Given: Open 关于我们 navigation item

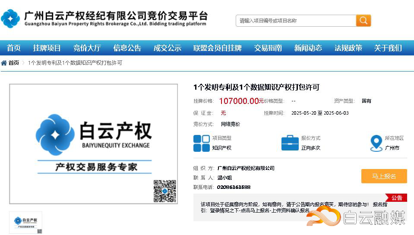Looking at the screenshot, I should pyautogui.click(x=388, y=48).
